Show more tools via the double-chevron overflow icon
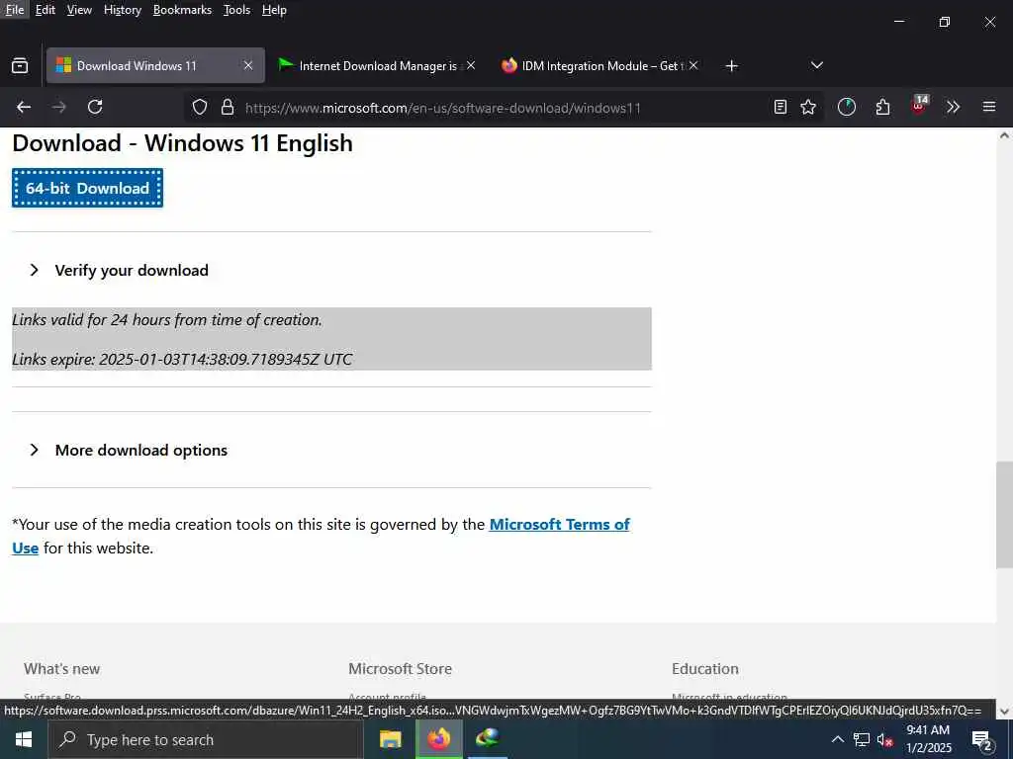Screen dimensions: 1013x759 pos(954,107)
